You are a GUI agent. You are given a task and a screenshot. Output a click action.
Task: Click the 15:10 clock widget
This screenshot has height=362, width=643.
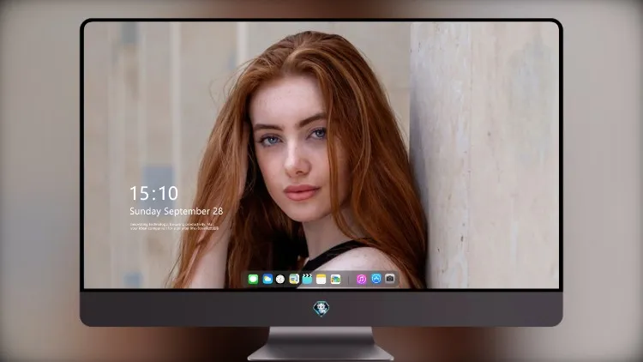[153, 193]
